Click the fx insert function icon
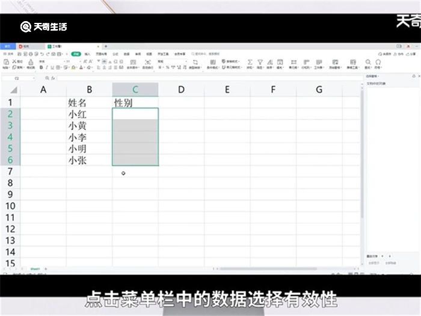The image size is (421, 316). coord(52,78)
